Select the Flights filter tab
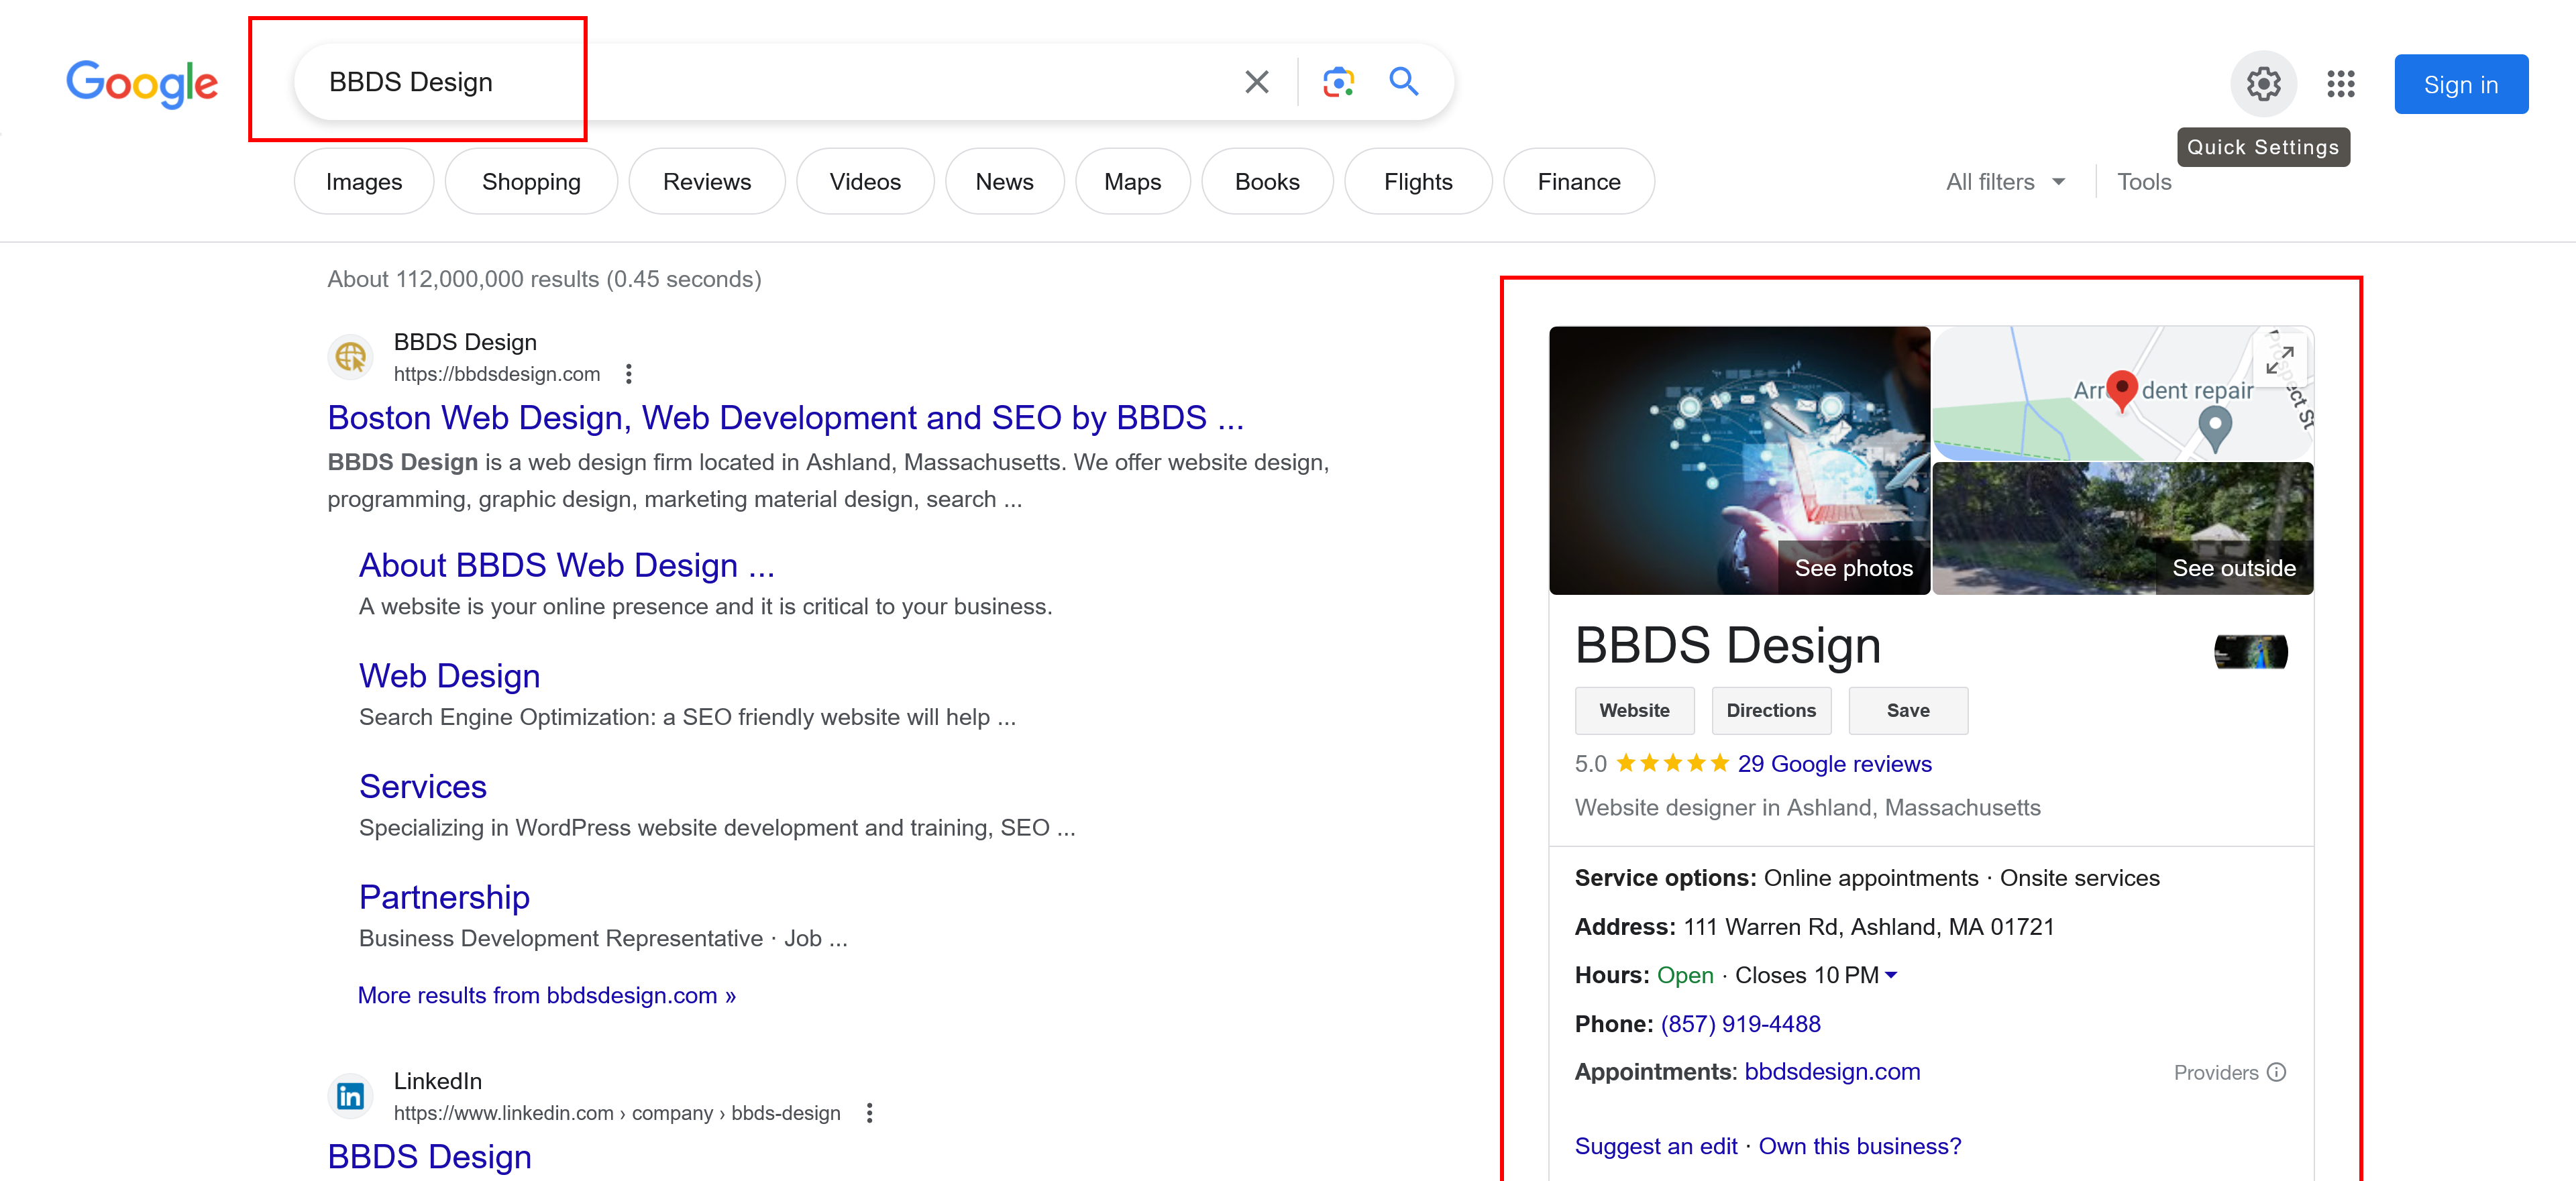 1418,182
